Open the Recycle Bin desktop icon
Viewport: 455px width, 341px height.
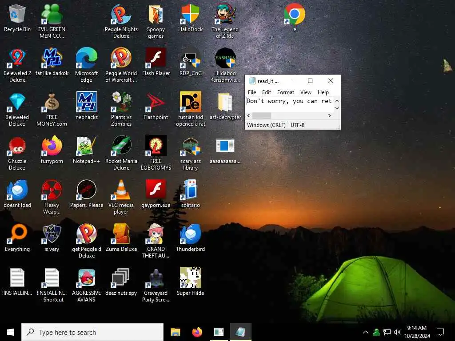click(x=17, y=18)
